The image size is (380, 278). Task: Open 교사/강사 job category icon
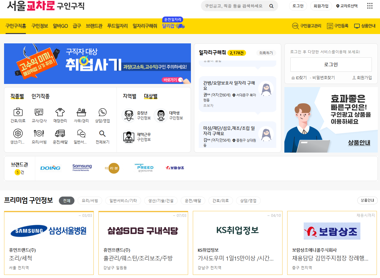39,112
